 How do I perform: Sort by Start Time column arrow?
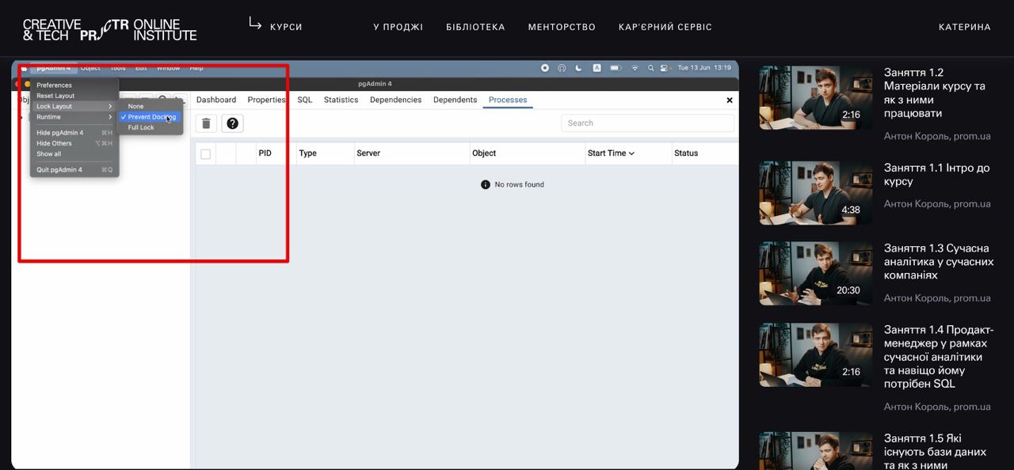click(x=631, y=154)
